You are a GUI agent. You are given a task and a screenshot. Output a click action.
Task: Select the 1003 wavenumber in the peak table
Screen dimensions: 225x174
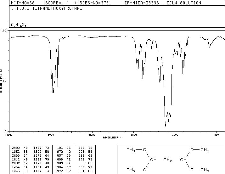59,159
